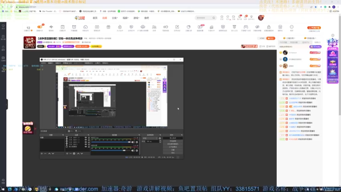
Task: Click the video play icon with new badge
Action: (x=200, y=27)
